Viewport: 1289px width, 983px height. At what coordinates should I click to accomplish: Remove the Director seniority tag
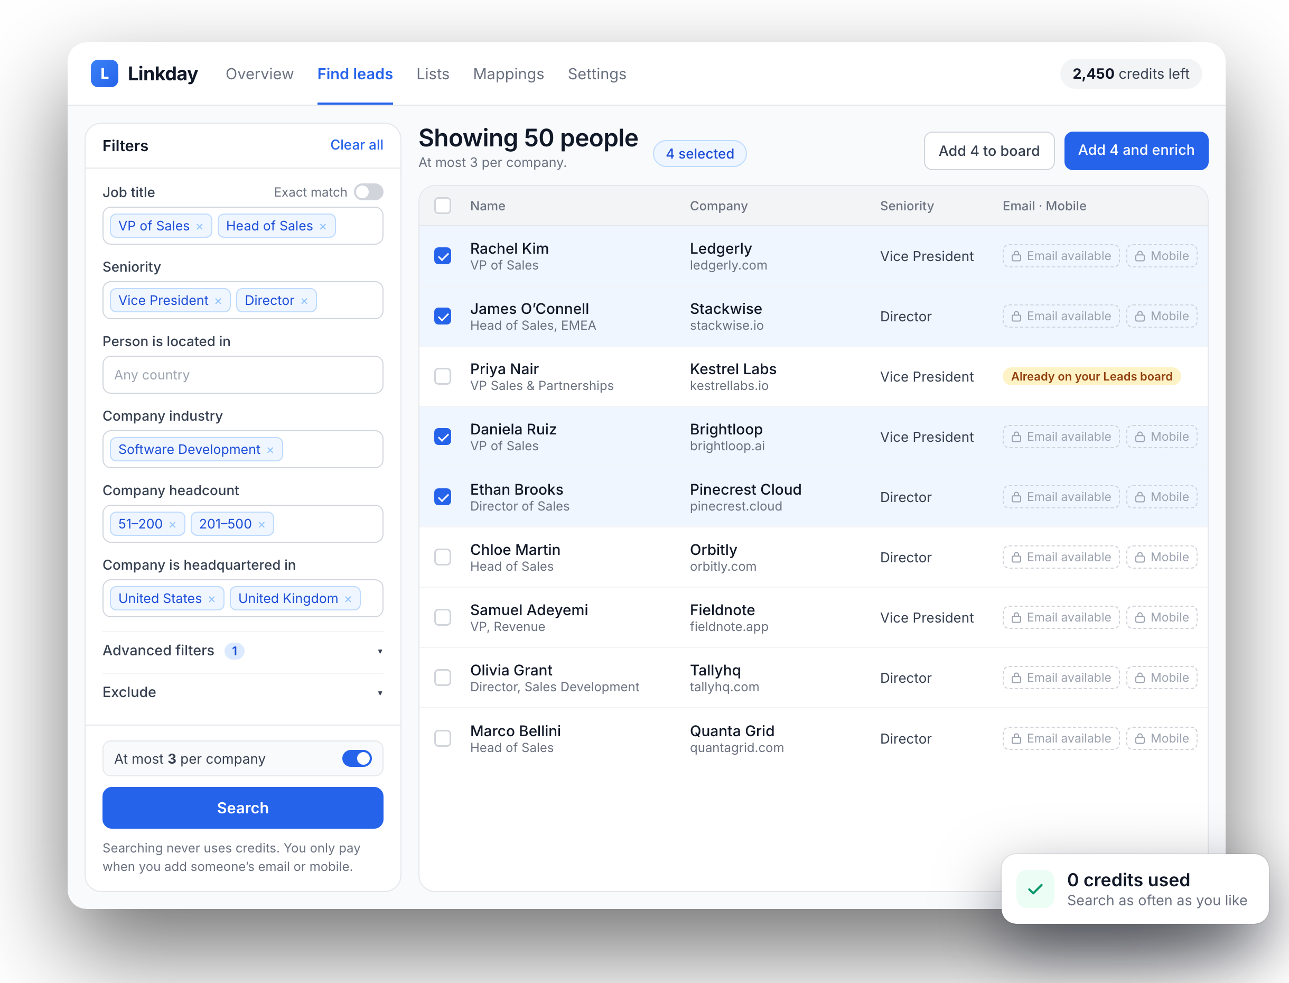(x=304, y=301)
